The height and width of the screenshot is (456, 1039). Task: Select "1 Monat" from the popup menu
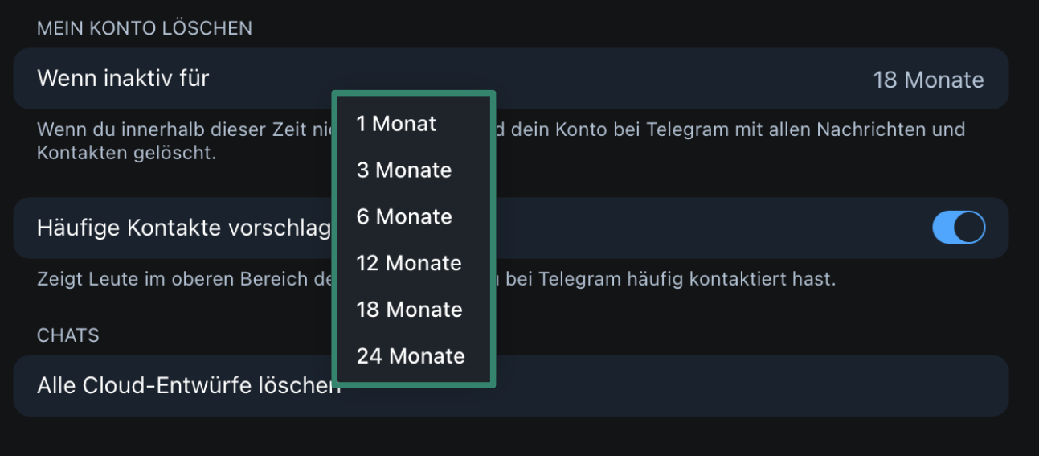click(396, 124)
